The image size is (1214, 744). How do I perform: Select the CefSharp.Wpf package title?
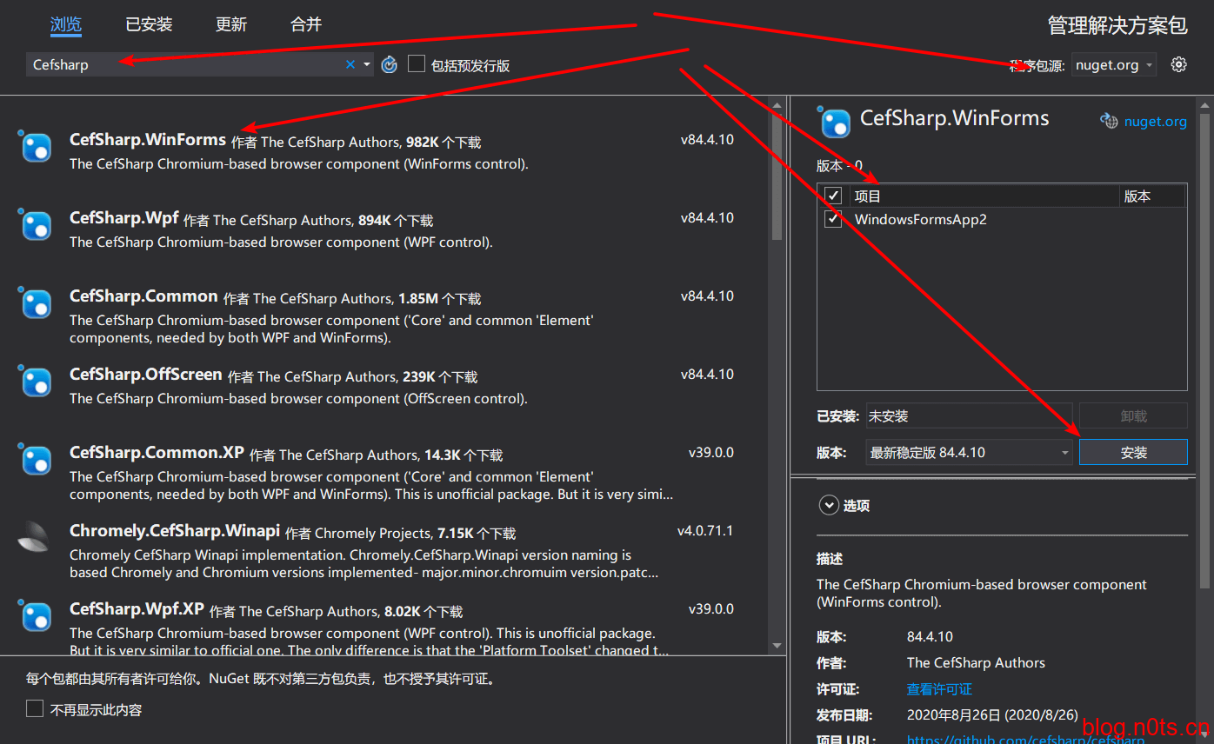(124, 217)
